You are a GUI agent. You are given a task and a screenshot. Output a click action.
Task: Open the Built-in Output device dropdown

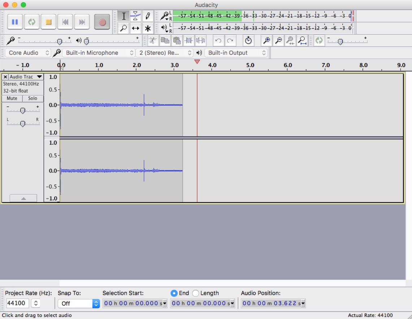coord(236,53)
